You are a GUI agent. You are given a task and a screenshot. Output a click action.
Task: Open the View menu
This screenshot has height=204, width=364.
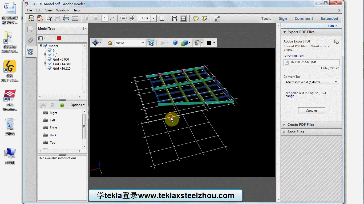[49, 10]
